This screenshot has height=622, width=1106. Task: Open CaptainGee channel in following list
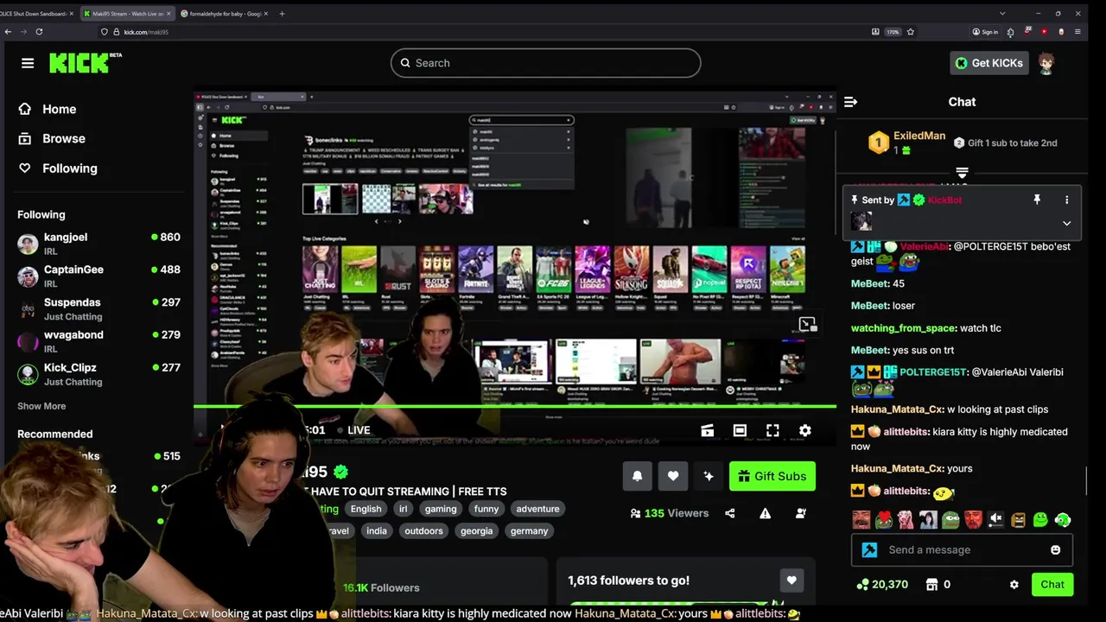[99, 276]
